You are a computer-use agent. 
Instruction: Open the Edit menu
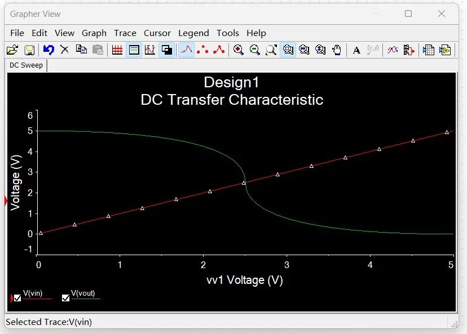pos(39,33)
